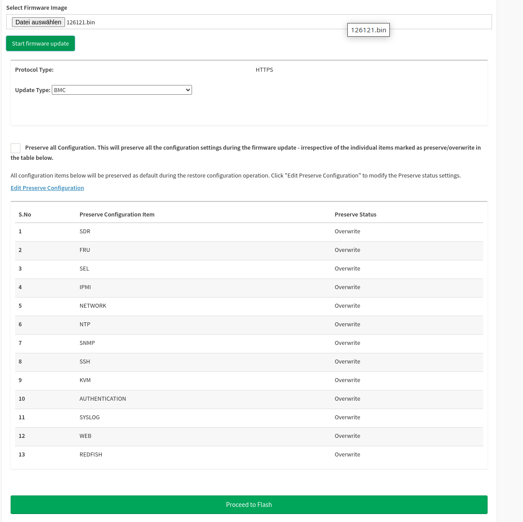Screen dimensions: 523x522
Task: Click the 126121.bin tooltip label
Action: [368, 30]
